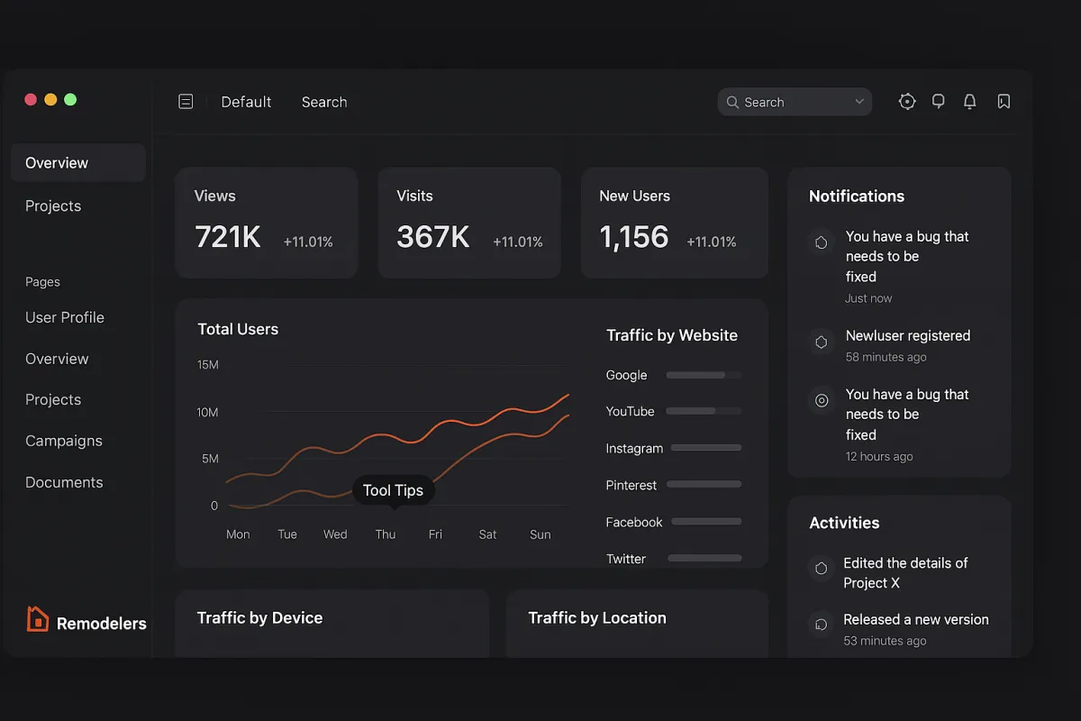Viewport: 1081px width, 721px height.
Task: Click the magnifier icon in search box
Action: [732, 102]
